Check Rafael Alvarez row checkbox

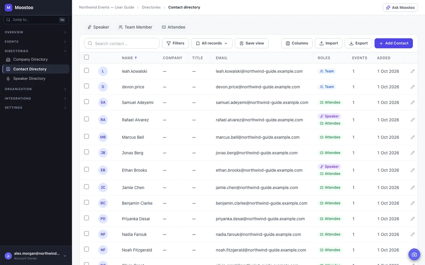point(86,119)
